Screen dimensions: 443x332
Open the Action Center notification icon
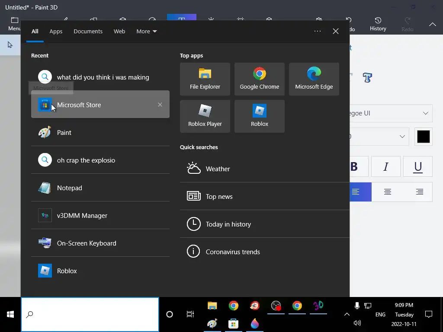point(429,314)
